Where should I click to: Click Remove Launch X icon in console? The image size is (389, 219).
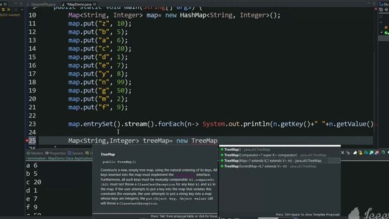coord(343,153)
